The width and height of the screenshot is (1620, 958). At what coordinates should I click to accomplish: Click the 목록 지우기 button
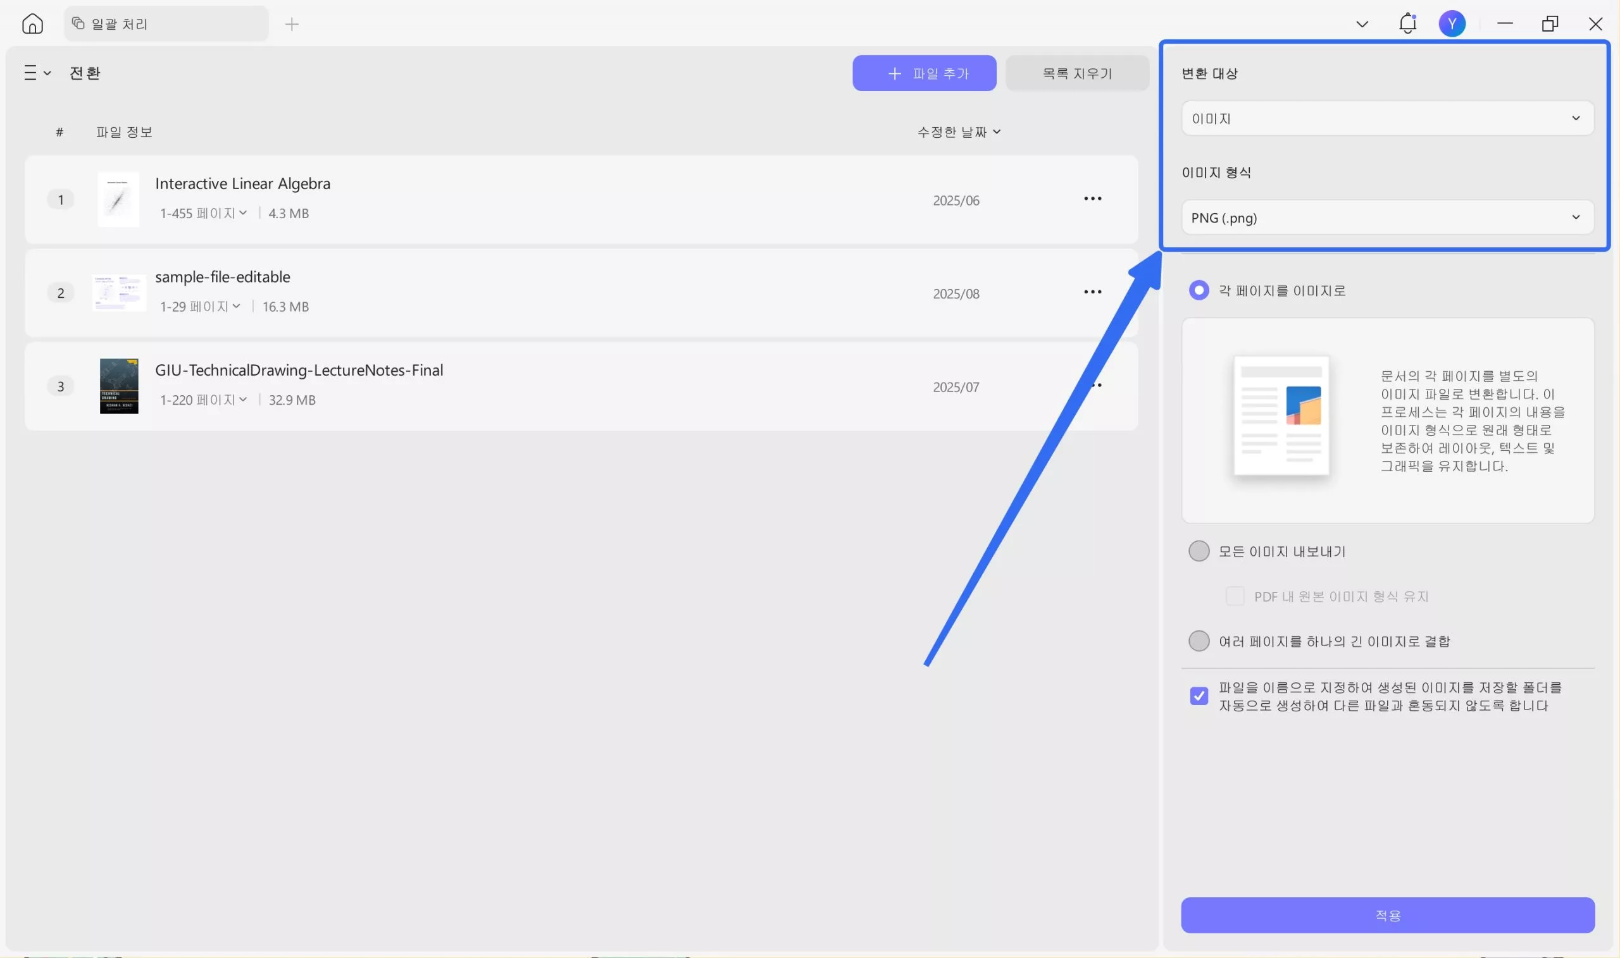pyautogui.click(x=1077, y=73)
